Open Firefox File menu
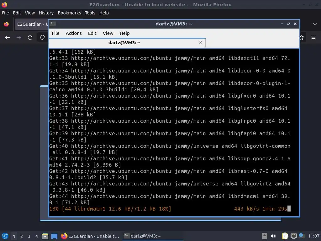This screenshot has width=321, height=241. coord(5,13)
